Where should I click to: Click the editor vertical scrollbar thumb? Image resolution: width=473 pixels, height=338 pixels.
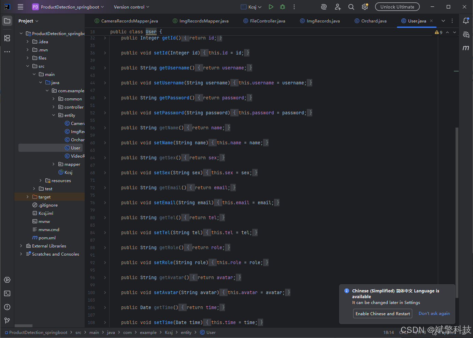pyautogui.click(x=457, y=213)
